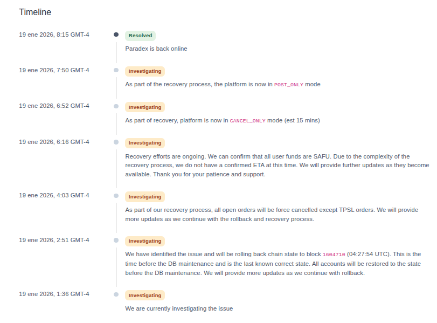Image resolution: width=437 pixels, height=323 pixels.
Task: Click the Investigating badge at 4:03
Action: [x=144, y=197]
